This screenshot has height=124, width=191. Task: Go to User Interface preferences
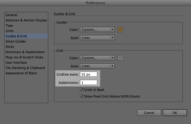click(x=26, y=63)
